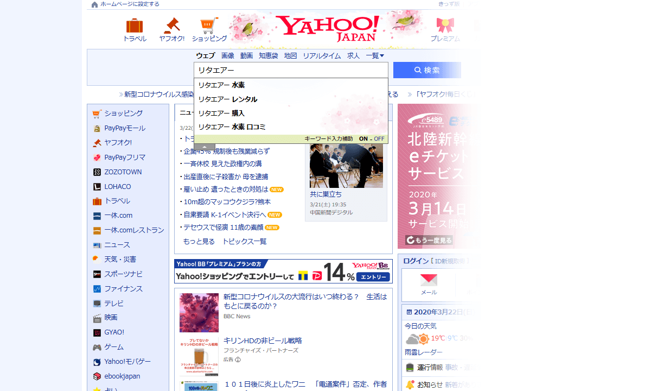
Task: Click the ログイン link
Action: click(x=416, y=261)
